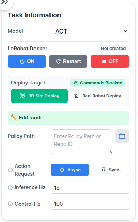Restart the LeRobot Docker container
Screen dimensions: 138x222
68,61
